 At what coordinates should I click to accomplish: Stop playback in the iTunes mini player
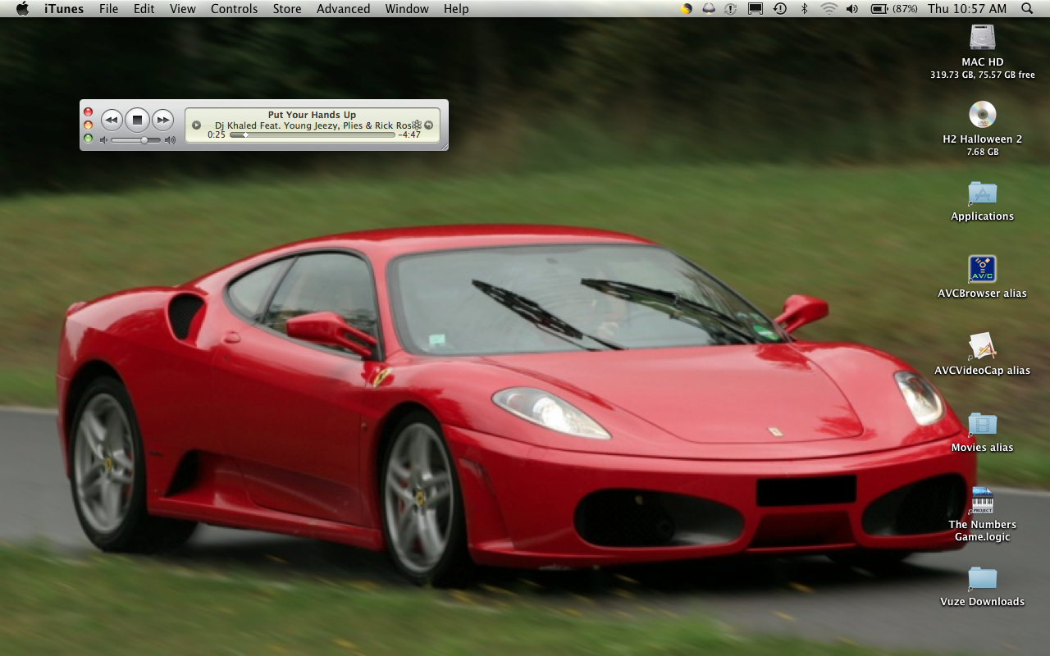(138, 120)
